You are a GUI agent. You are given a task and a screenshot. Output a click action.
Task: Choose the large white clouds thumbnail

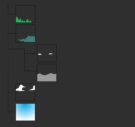tap(25, 92)
